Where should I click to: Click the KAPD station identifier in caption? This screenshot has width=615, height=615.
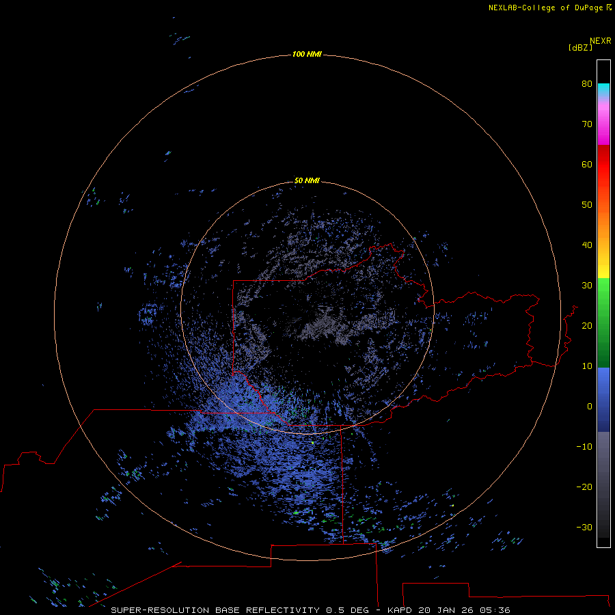click(x=400, y=610)
